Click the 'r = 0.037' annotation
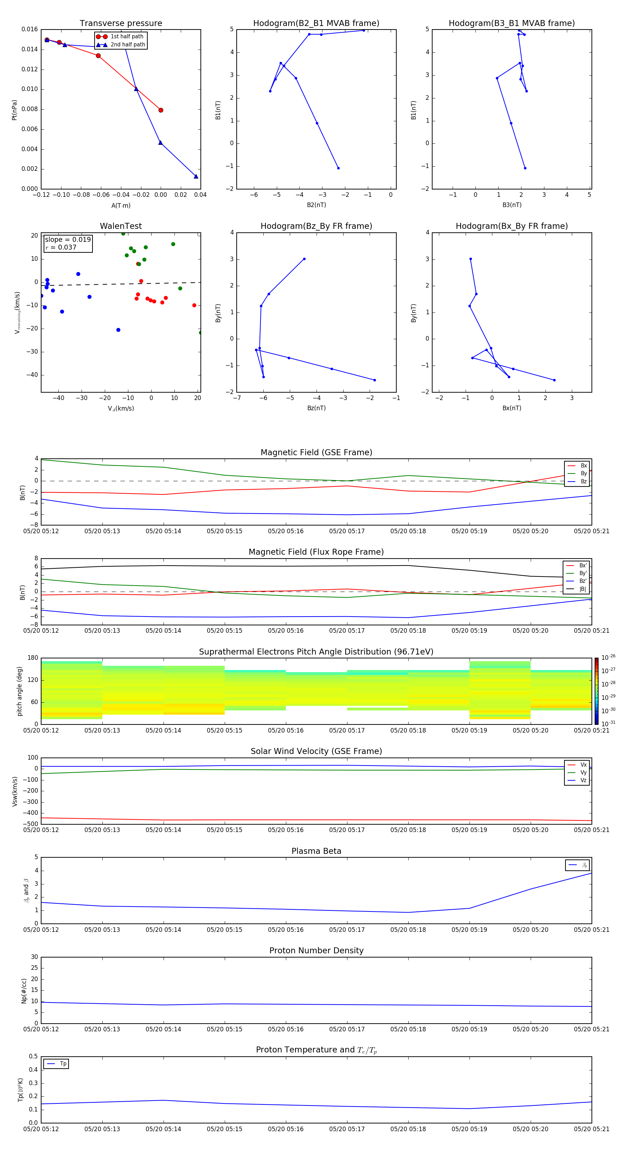 [x=61, y=248]
